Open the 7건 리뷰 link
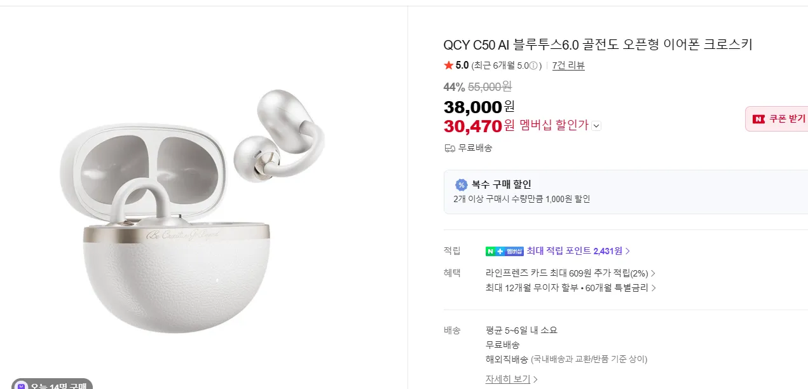Viewport: 808px width, 389px height. (x=568, y=65)
